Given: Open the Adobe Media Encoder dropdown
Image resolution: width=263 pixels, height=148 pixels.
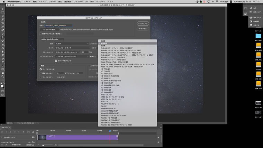Looking at the screenshot, I should tap(52, 39).
